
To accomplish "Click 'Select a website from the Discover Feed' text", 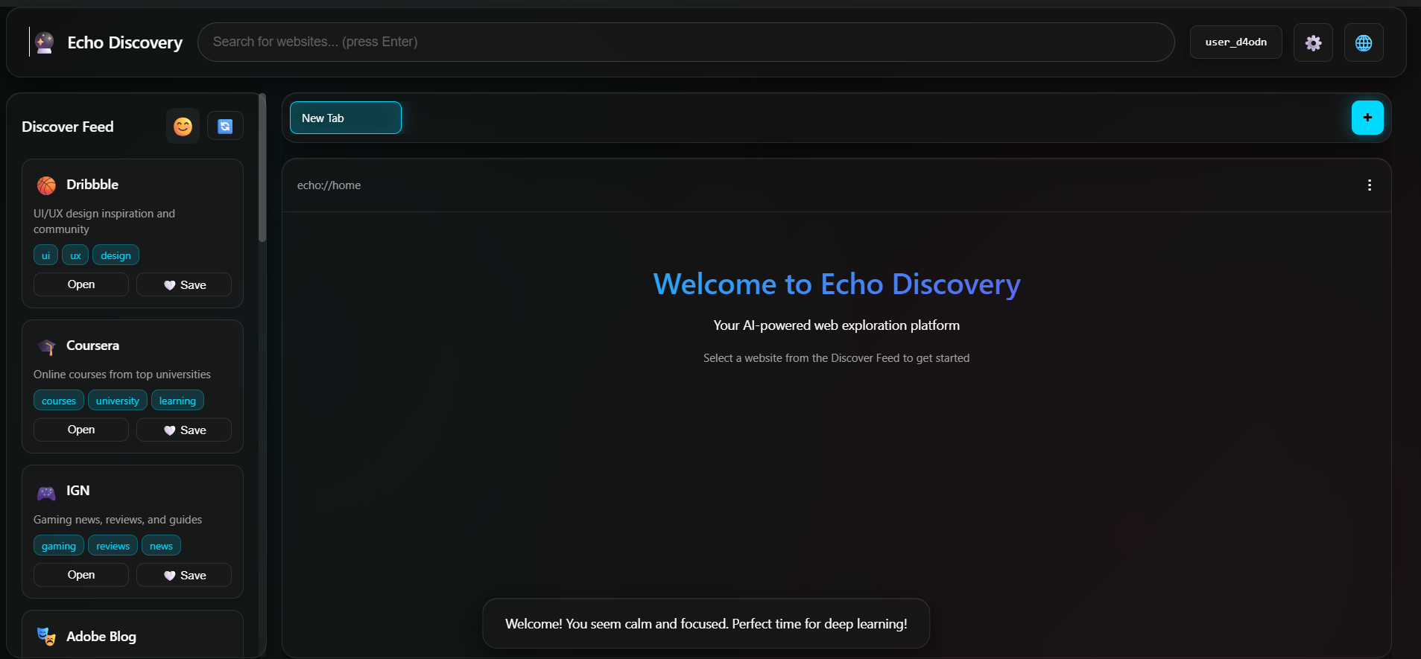I will (x=837, y=358).
